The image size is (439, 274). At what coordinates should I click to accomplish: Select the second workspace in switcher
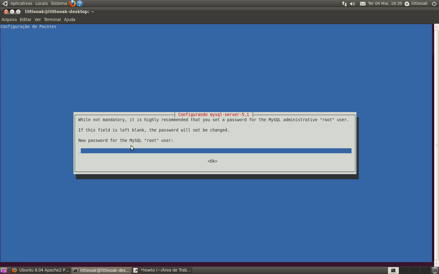click(x=404, y=270)
